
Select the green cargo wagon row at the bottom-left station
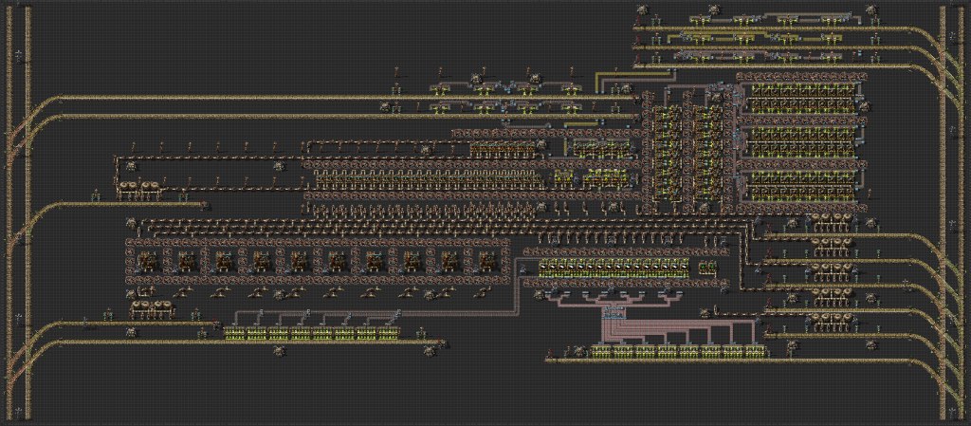(x=311, y=333)
